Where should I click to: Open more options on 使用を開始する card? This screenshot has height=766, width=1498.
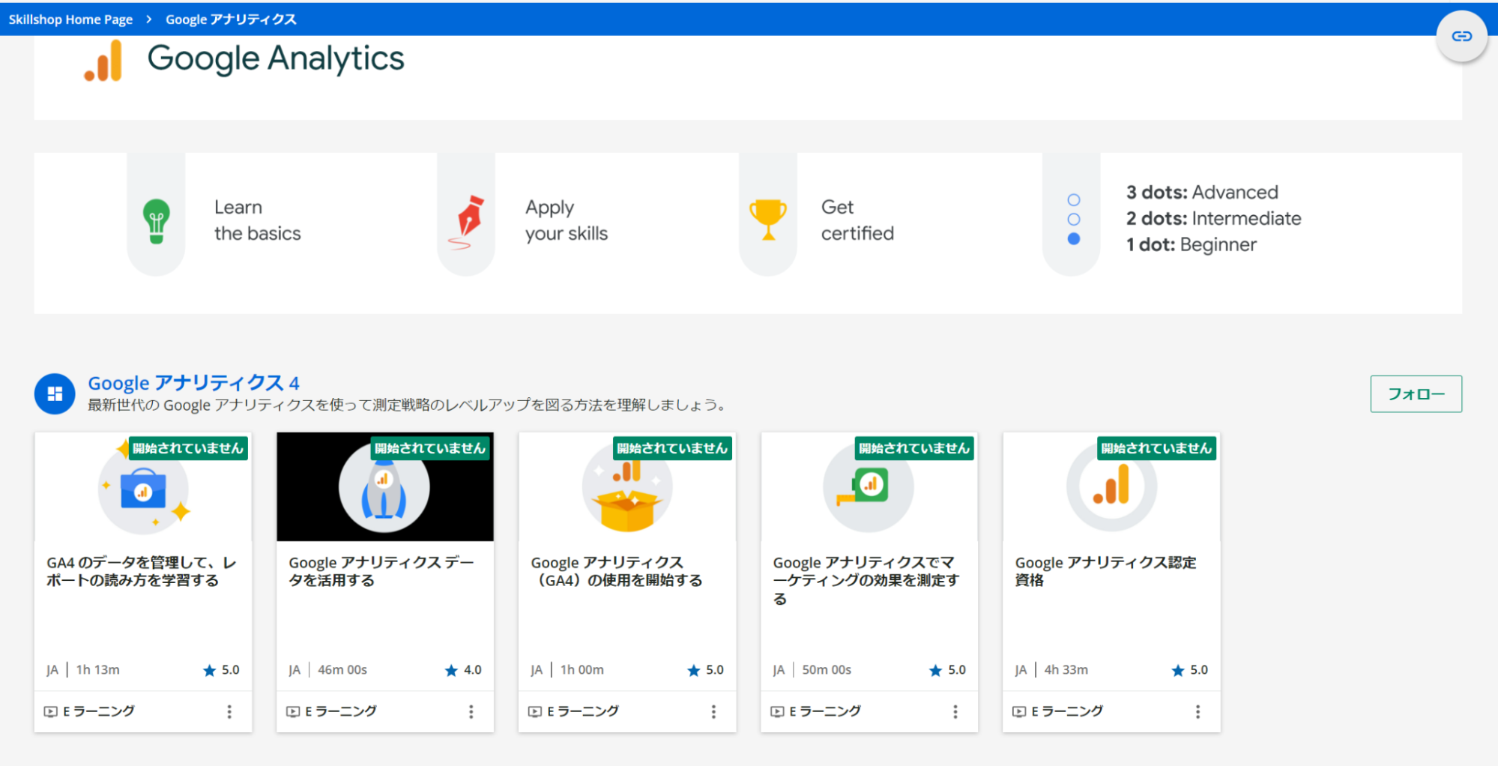tap(713, 711)
